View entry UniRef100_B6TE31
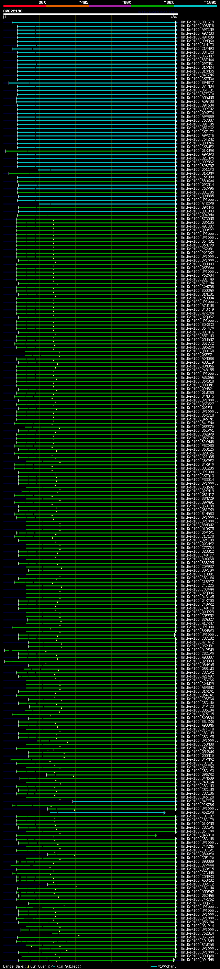This screenshot has width=220, height=969. [197, 90]
